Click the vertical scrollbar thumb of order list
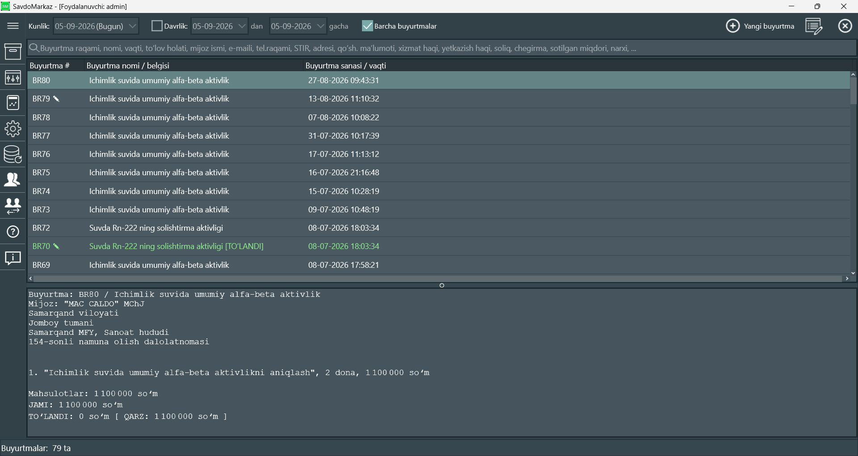Image resolution: width=858 pixels, height=456 pixels. (853, 92)
